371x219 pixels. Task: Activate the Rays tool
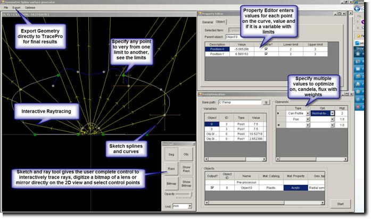[x=171, y=169]
